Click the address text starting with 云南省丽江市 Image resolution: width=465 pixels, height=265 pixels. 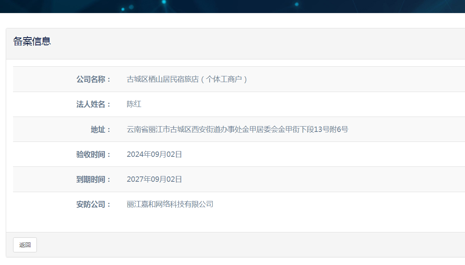237,130
